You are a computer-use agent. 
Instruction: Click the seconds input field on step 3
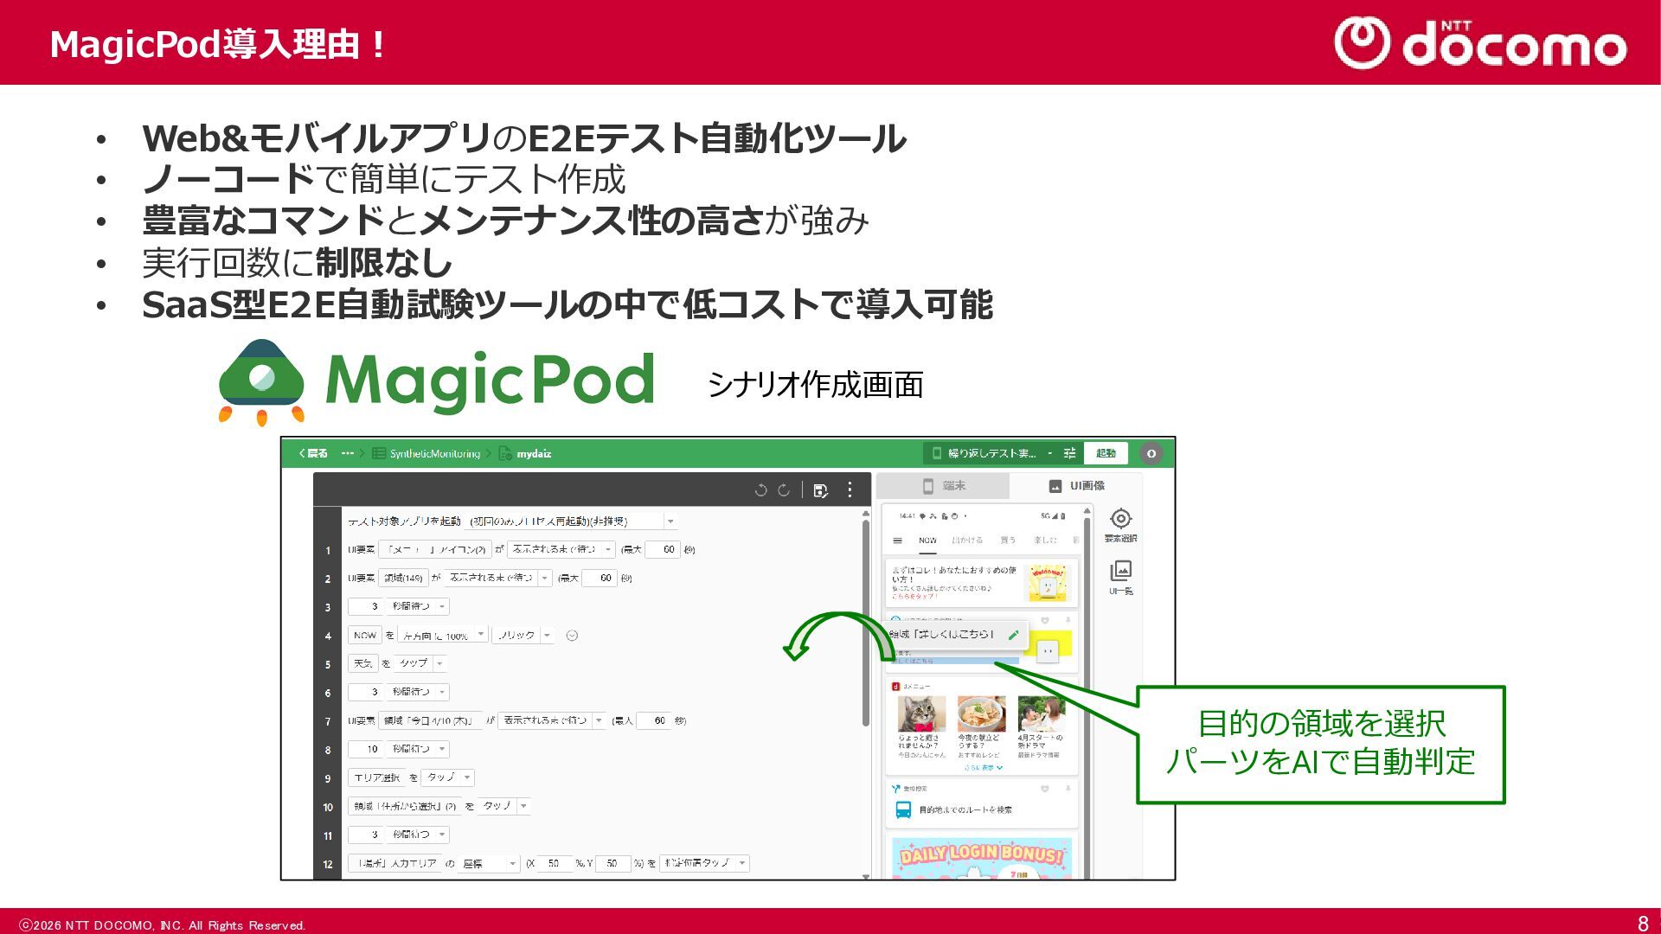click(368, 606)
